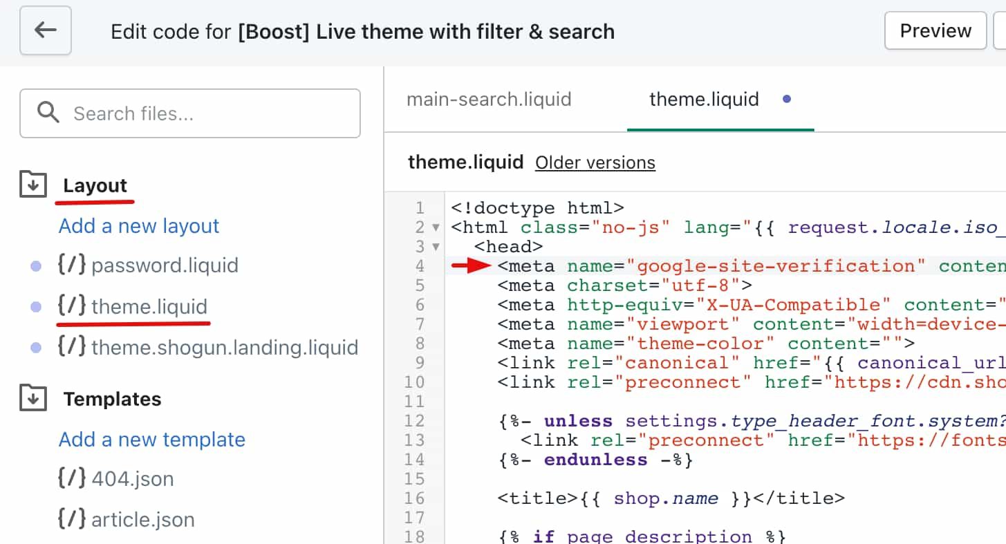Viewport: 1006px width, 544px height.
Task: Click Add a new layout link
Action: [x=139, y=226]
